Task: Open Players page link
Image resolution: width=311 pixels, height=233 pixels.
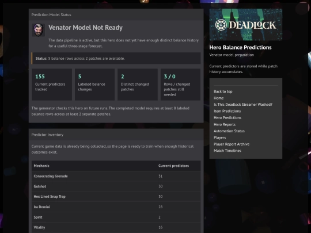Action: pyautogui.click(x=220, y=137)
